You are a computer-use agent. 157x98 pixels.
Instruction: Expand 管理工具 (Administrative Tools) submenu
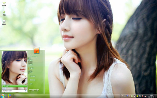click(36, 80)
